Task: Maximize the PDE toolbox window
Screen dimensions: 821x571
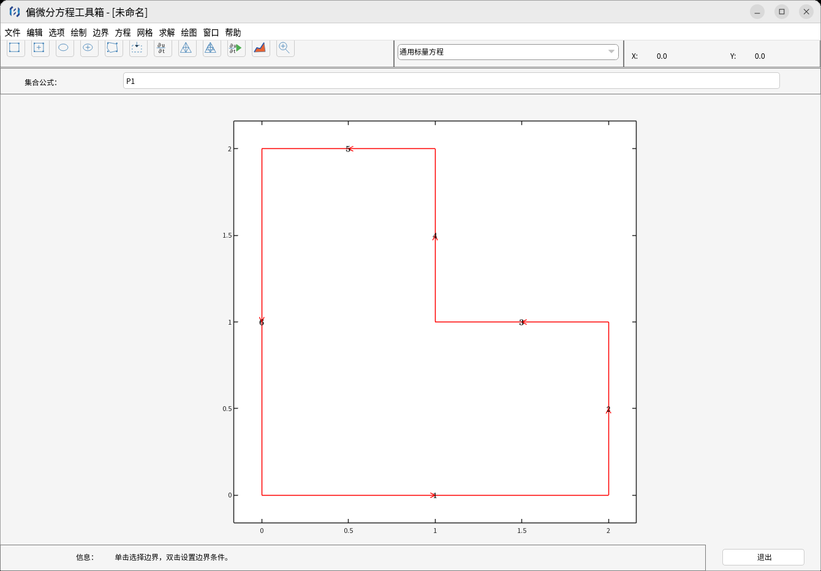Action: 782,12
